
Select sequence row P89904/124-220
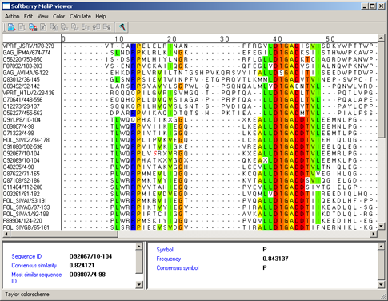click(x=22, y=221)
